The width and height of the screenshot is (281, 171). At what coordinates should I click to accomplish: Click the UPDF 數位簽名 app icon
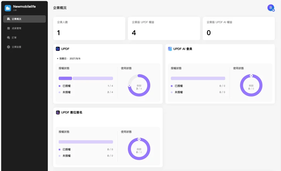tap(58, 112)
